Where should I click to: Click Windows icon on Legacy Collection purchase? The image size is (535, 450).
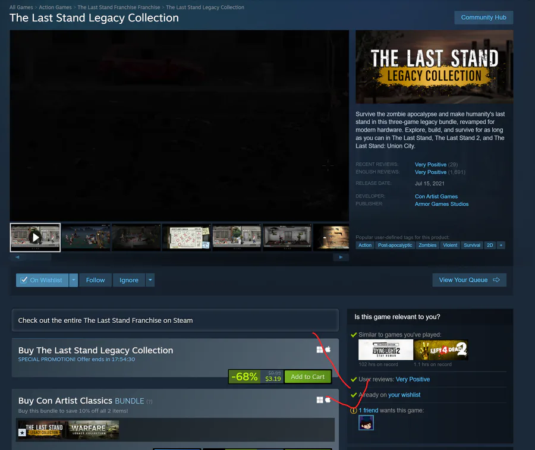click(320, 350)
